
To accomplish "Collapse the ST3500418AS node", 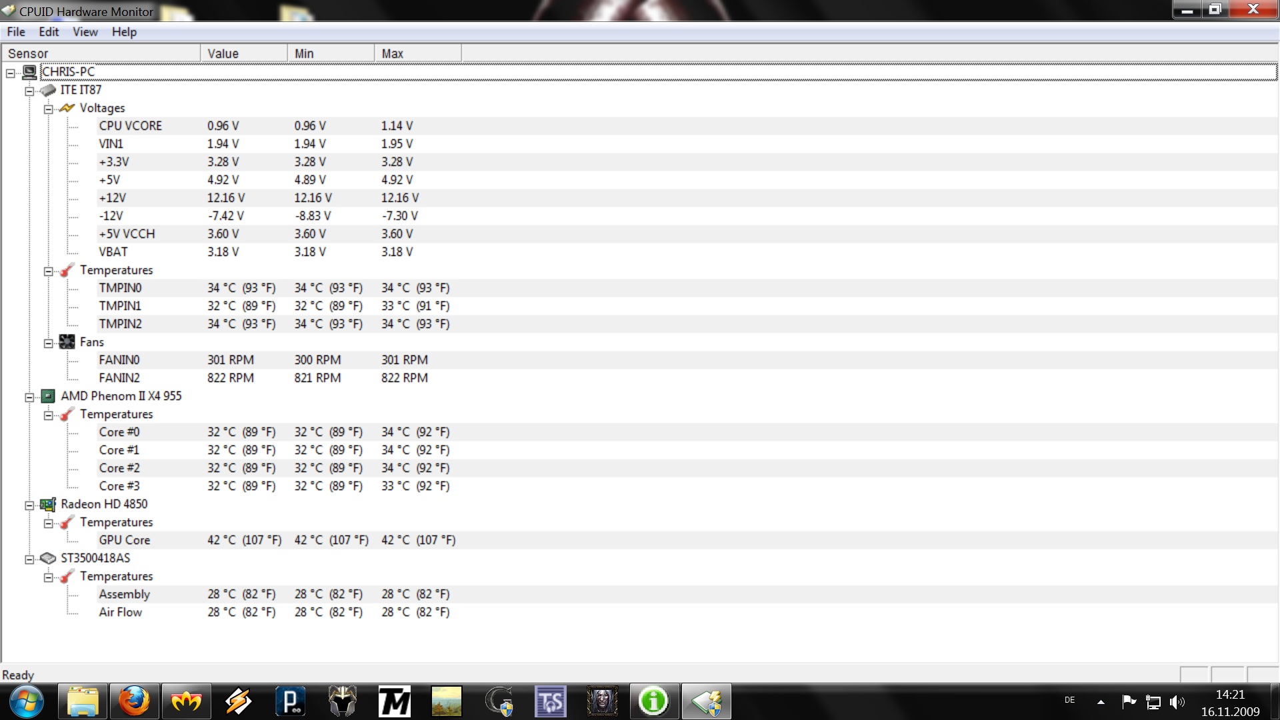I will 29,559.
